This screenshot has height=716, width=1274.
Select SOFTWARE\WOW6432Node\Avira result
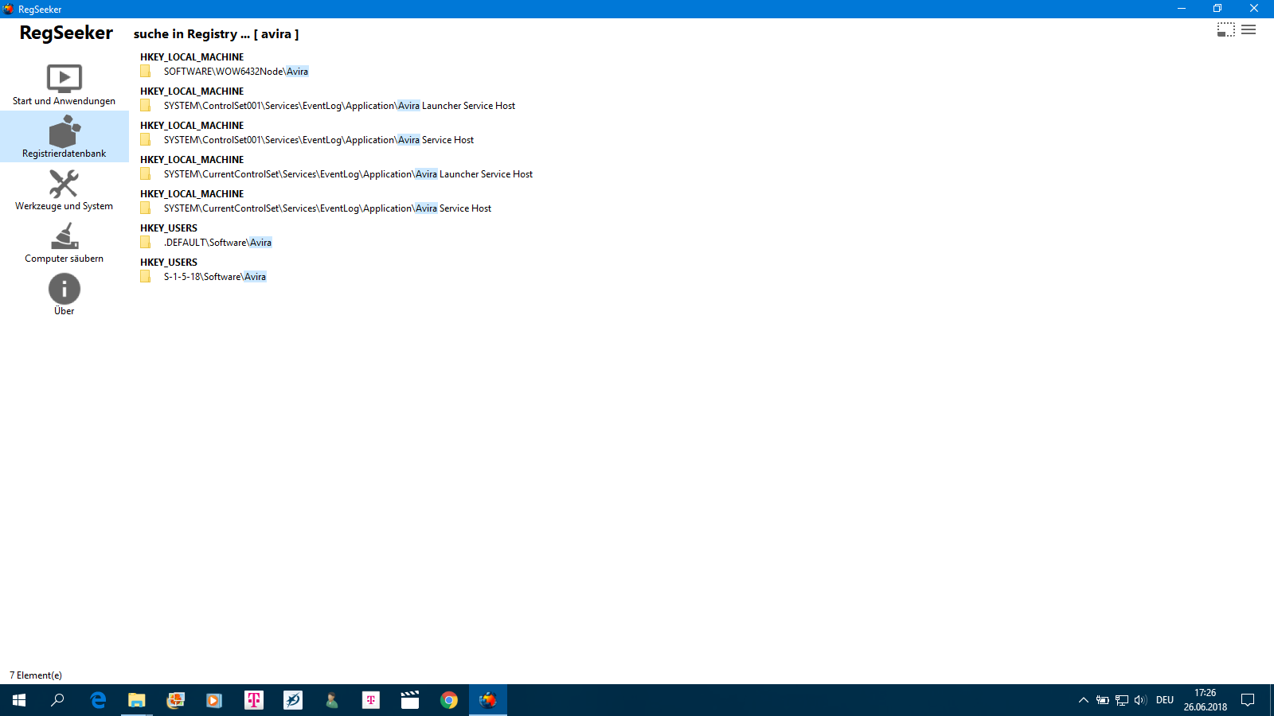(x=236, y=72)
